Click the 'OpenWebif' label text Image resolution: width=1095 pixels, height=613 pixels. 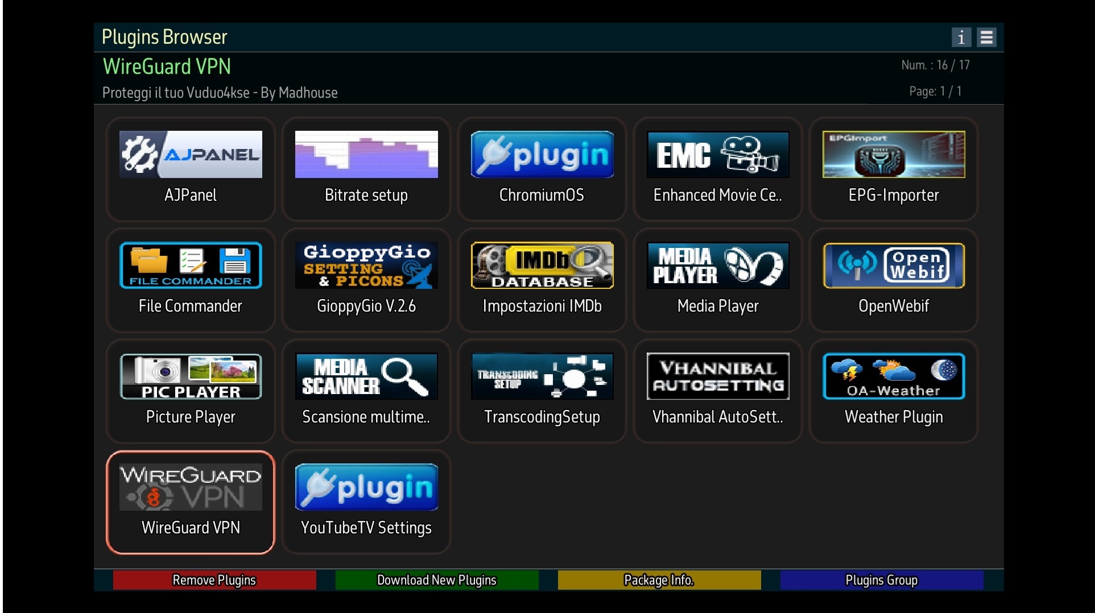(894, 306)
